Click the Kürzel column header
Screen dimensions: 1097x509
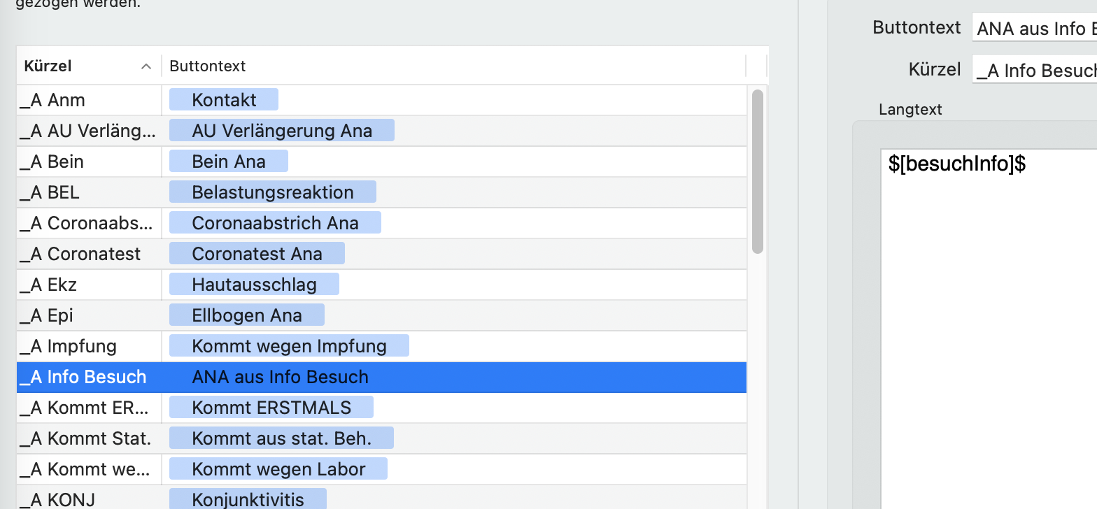pos(89,66)
